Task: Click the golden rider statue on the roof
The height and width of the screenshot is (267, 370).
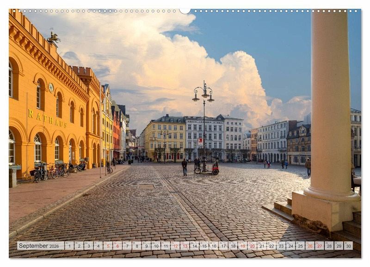Action: [x=54, y=37]
